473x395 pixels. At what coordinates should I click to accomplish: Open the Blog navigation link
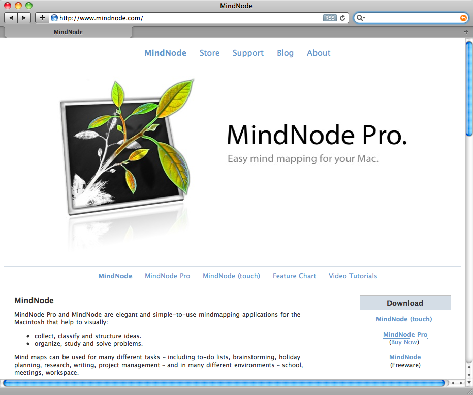click(285, 53)
